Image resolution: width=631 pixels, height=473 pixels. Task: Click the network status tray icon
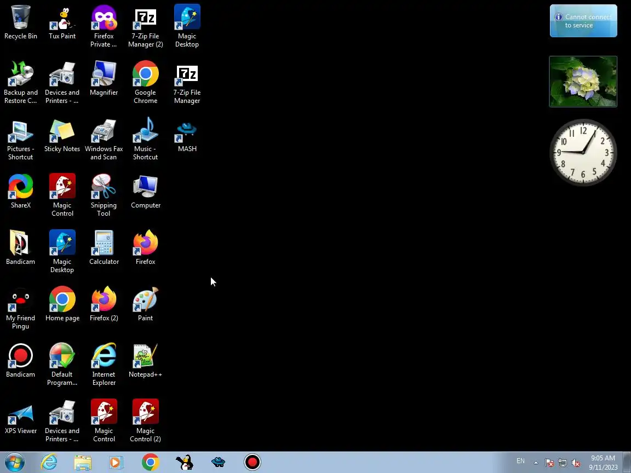563,463
